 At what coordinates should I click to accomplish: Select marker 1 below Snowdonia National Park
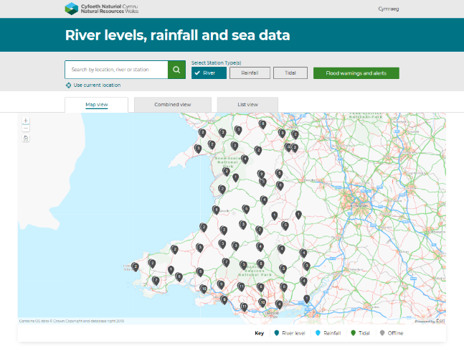click(235, 177)
